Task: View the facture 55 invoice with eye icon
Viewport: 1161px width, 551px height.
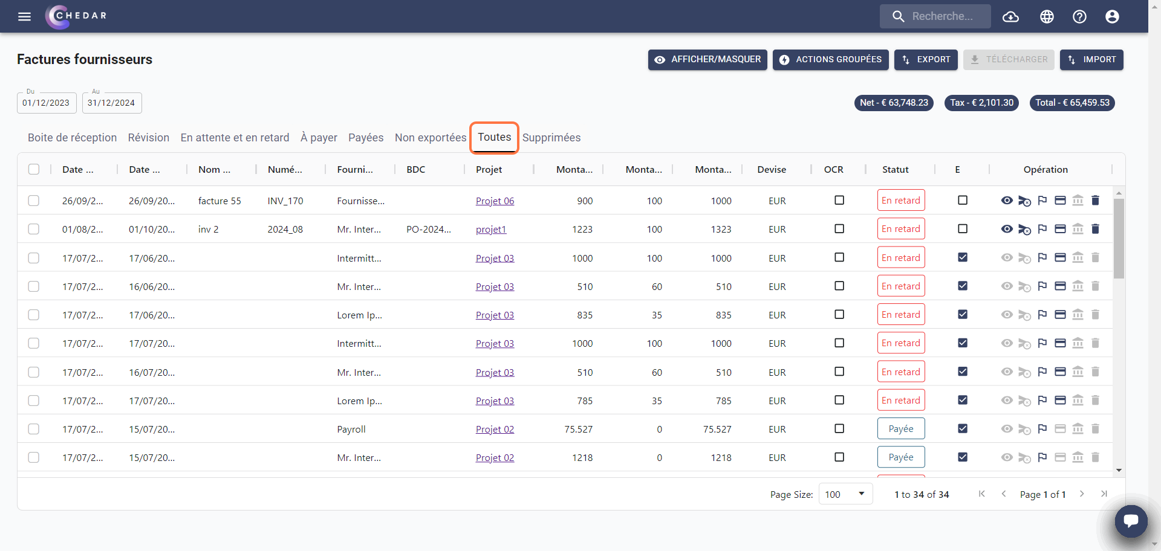Action: click(1007, 201)
